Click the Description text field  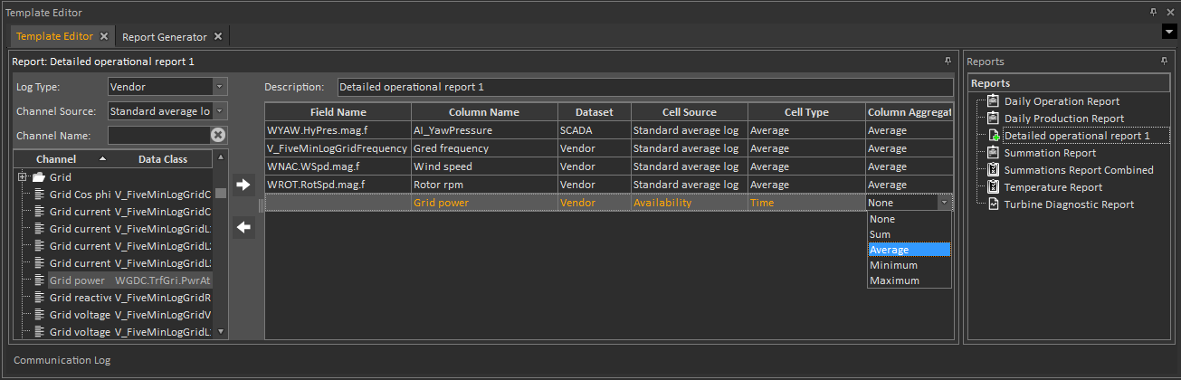[644, 87]
